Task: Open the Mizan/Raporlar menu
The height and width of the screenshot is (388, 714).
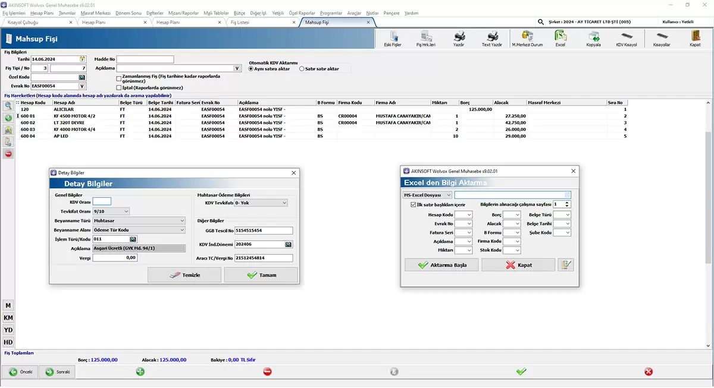Action: [x=183, y=13]
